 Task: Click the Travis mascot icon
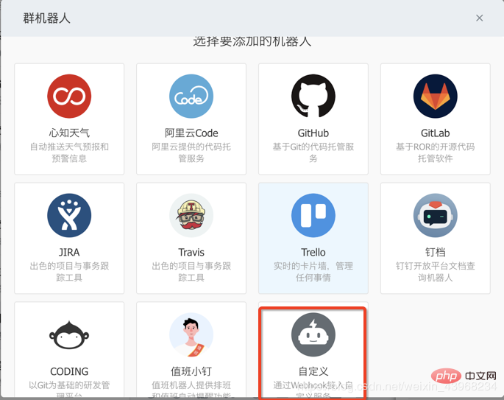point(191,215)
